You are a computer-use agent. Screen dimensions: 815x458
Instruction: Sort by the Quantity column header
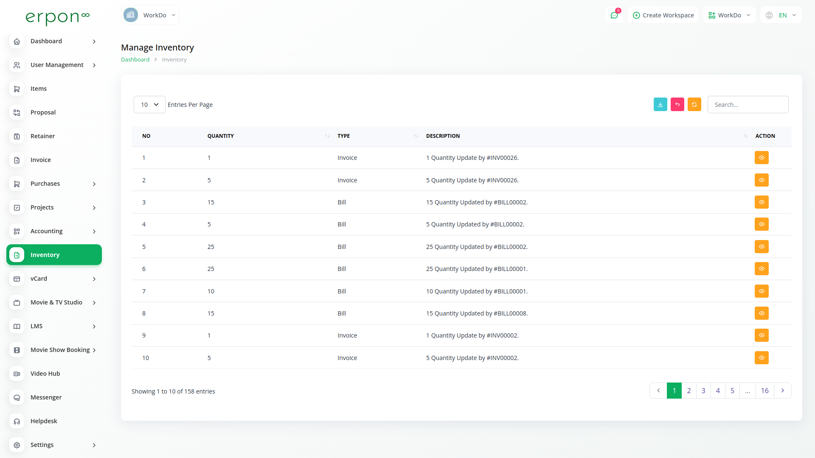coord(268,136)
